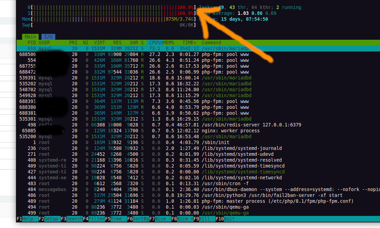Image resolution: width=380 pixels, height=228 pixels.
Task: Select the php-fpm master process row
Action: click(x=198, y=201)
